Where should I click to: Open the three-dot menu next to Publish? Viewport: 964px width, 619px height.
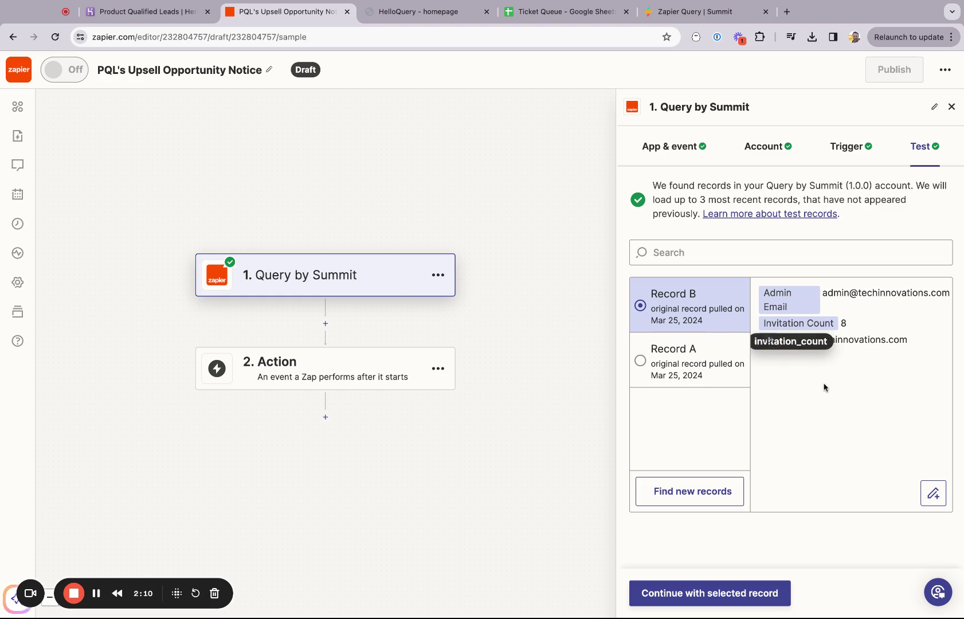coord(945,70)
